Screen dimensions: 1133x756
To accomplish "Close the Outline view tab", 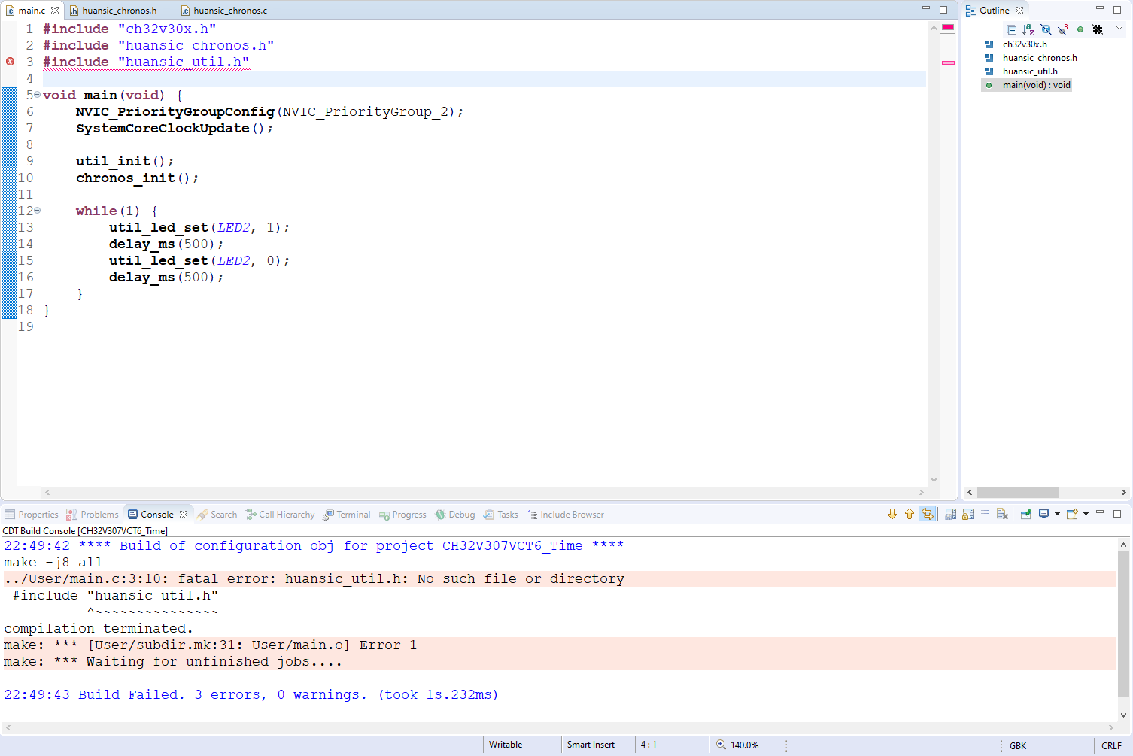I will point(1019,11).
